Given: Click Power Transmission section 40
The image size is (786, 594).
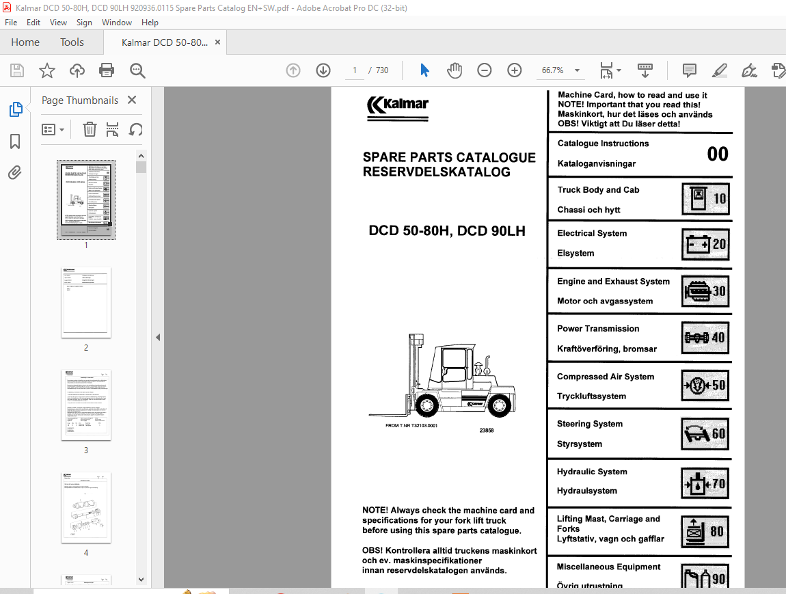Looking at the screenshot, I should pos(640,338).
